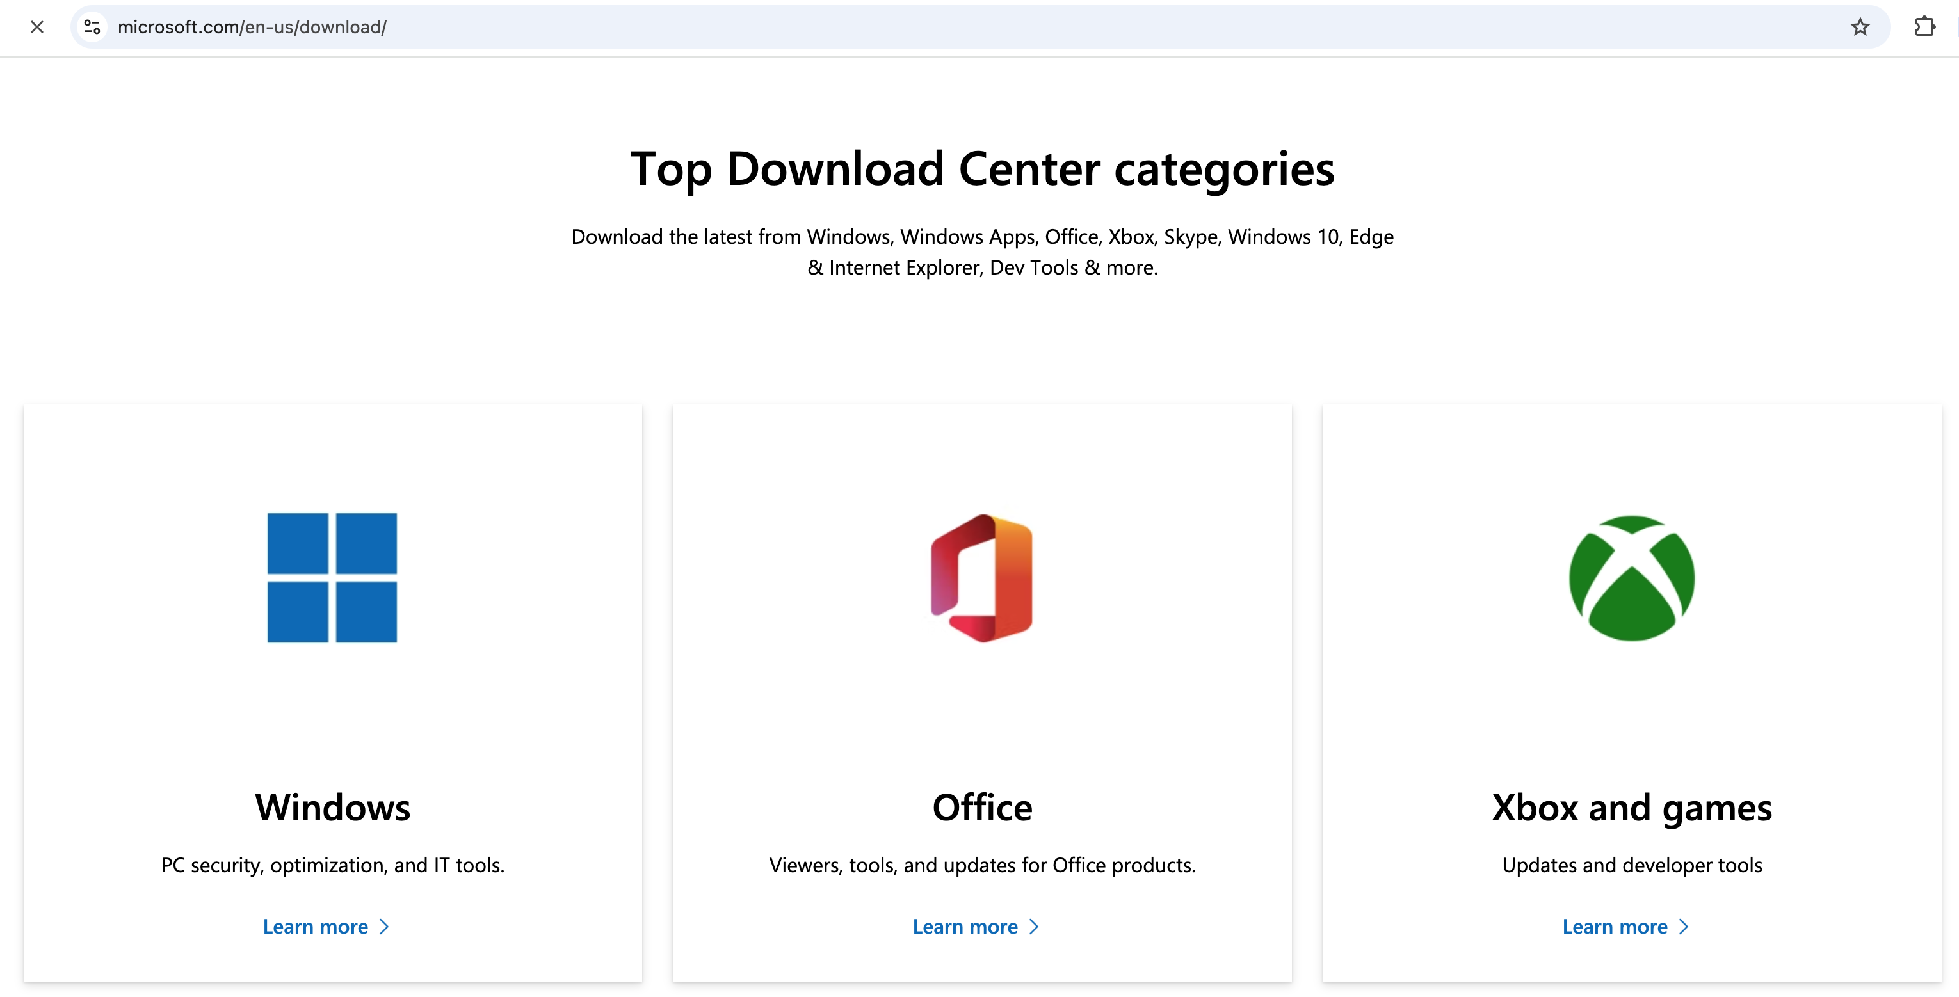The height and width of the screenshot is (997, 1959).
Task: Click the Office card heading
Action: point(982,807)
